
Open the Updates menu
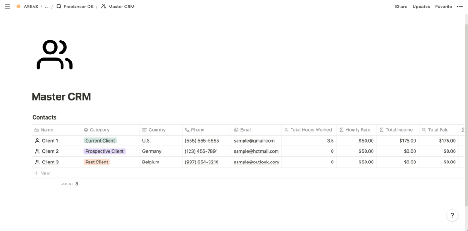click(421, 7)
